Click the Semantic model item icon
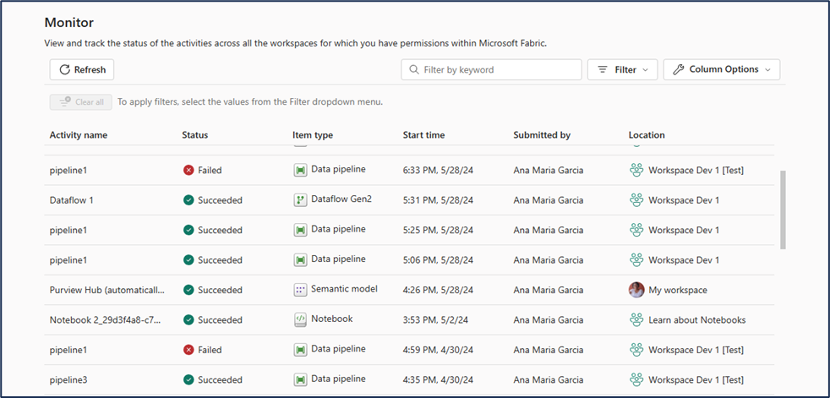 tap(299, 290)
